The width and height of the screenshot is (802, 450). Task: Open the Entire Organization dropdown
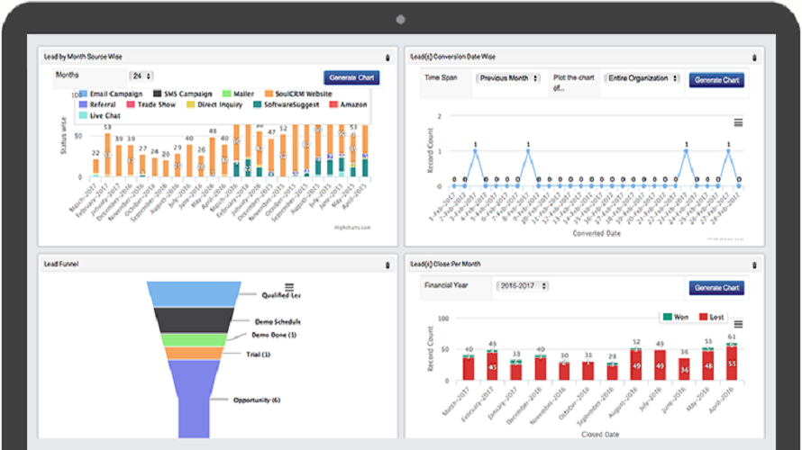point(643,78)
